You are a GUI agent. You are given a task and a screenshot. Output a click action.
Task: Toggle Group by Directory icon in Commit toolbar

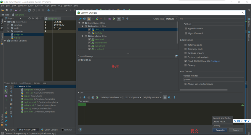pyautogui.click(x=119, y=19)
